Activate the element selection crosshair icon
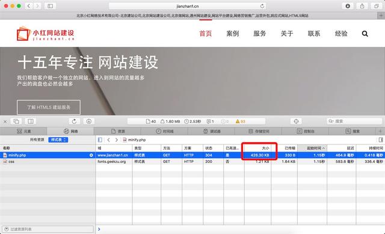Image resolution: width=385 pixels, height=234 pixels. coord(296,122)
